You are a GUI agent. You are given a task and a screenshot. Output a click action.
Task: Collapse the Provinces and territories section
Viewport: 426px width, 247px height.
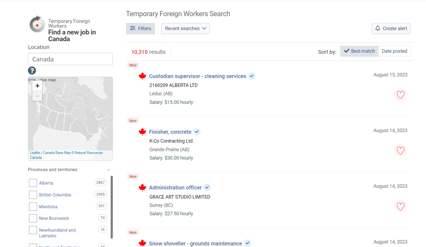tap(109, 170)
